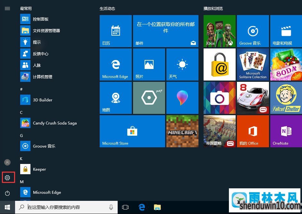
Task: Launch Candy Crush Soda tile
Action: (x=286, y=64)
